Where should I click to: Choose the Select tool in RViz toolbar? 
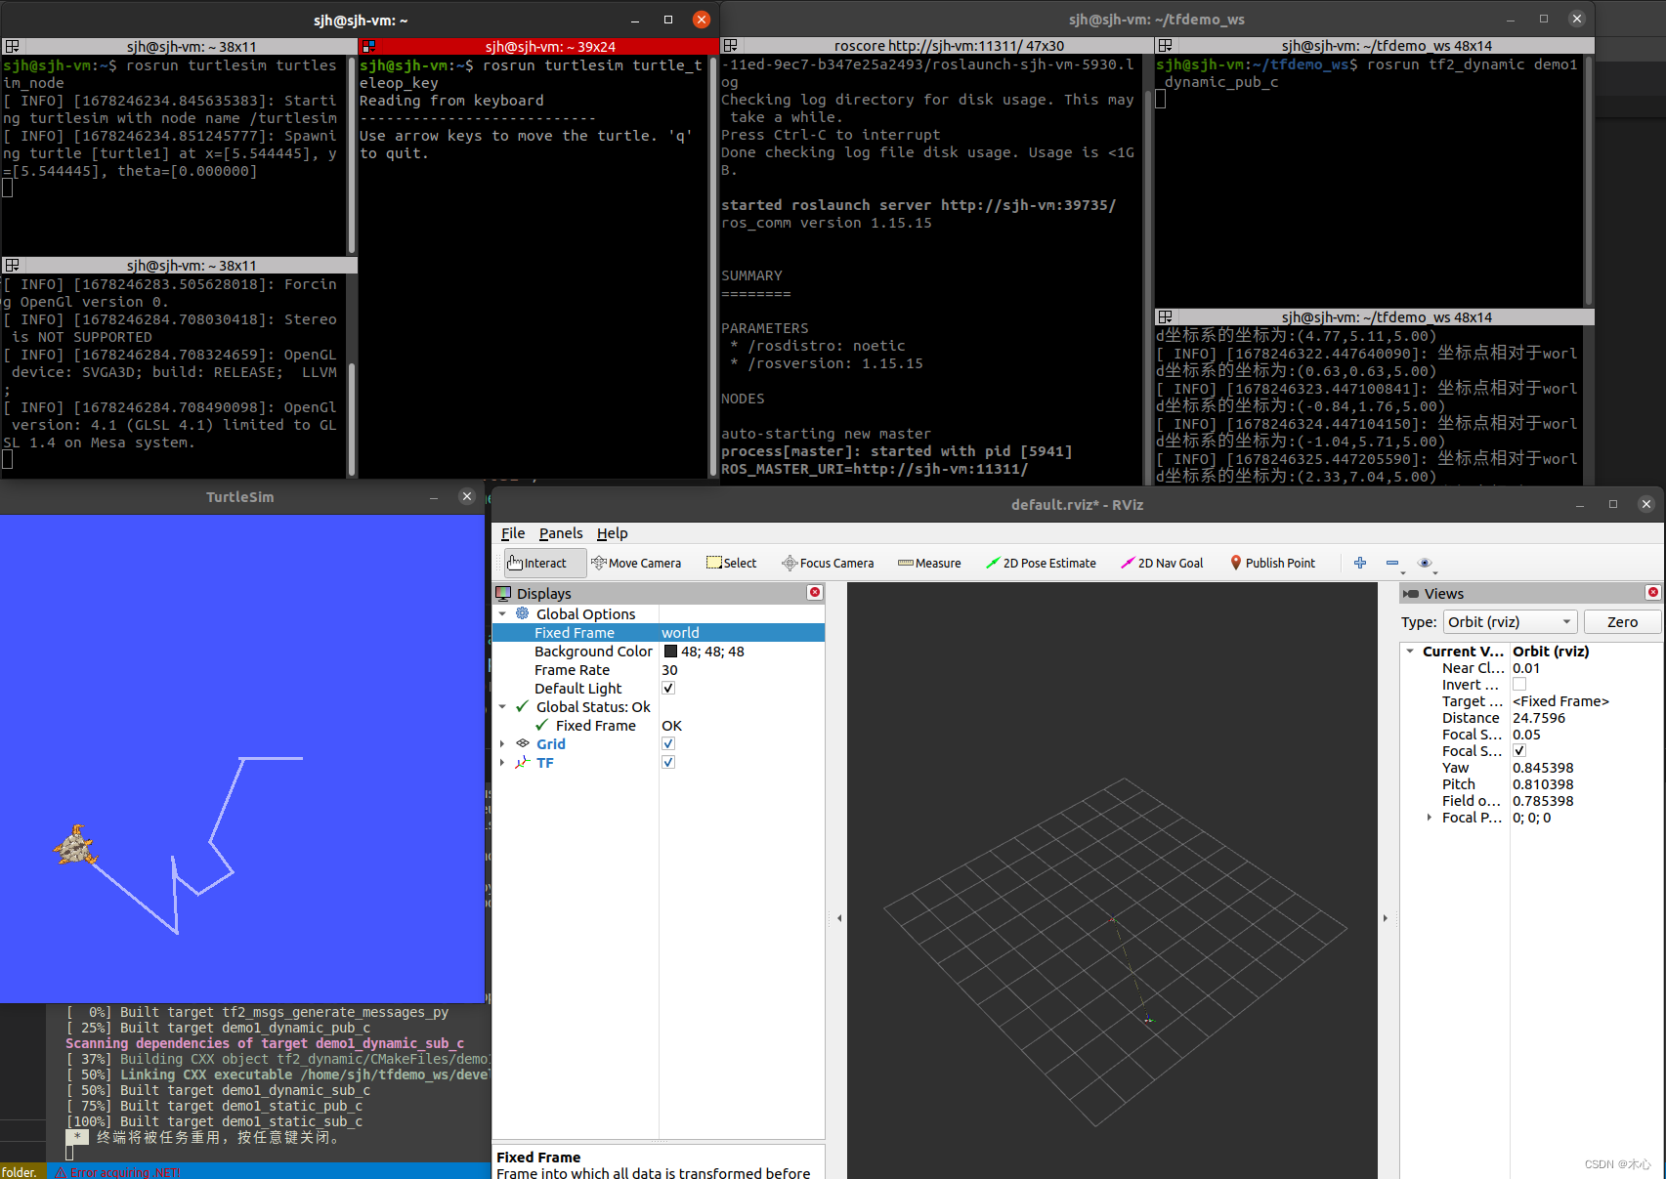[732, 563]
